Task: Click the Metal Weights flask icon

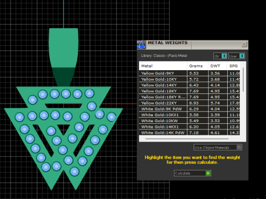Action: 141,45
